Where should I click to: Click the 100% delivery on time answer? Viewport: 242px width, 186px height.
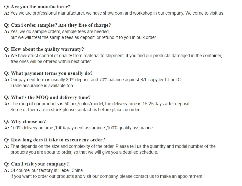pyautogui.click(x=81, y=128)
